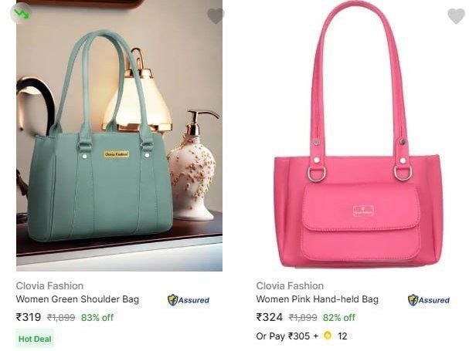Click Clovia Fashion brand above pink bag
469x351 pixels.
[290, 286]
